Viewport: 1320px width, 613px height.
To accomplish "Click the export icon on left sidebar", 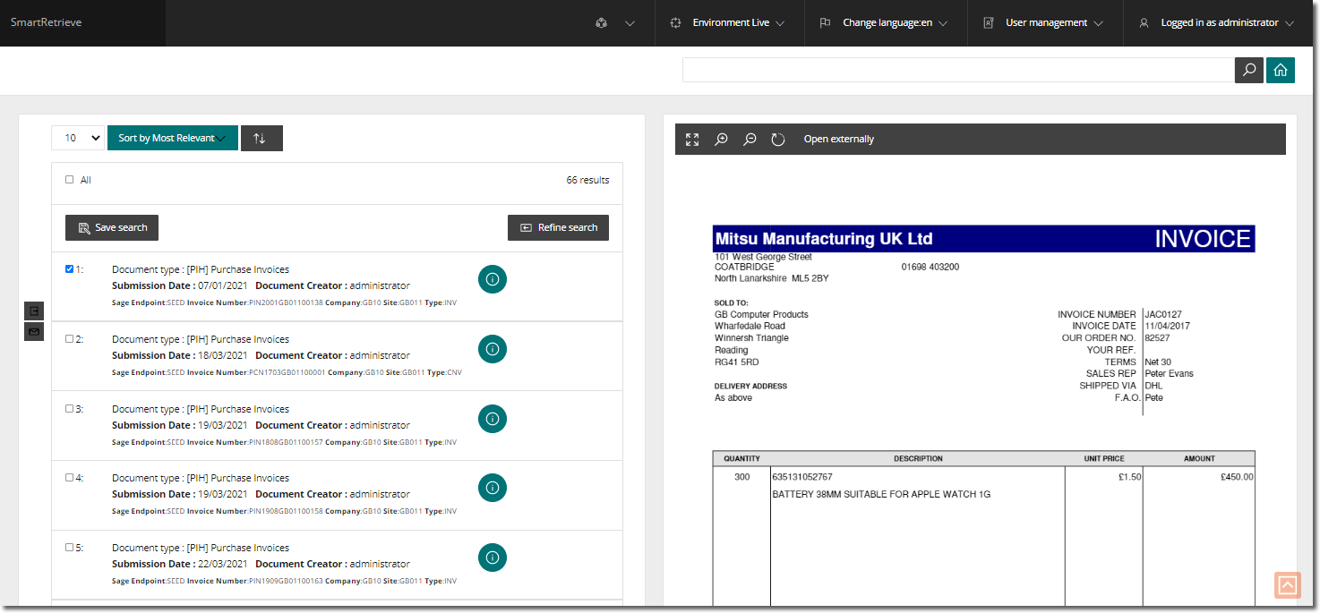I will [34, 311].
